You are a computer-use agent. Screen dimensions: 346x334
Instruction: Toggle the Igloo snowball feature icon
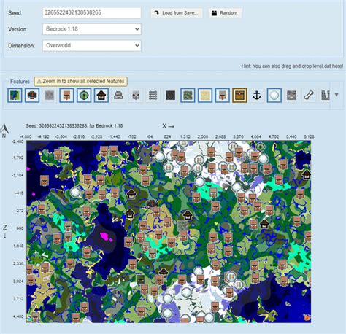pyautogui.click(x=274, y=95)
